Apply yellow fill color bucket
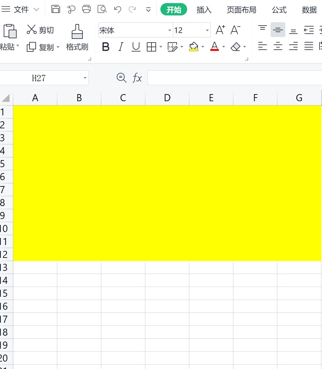The image size is (322, 369). pyautogui.click(x=194, y=47)
